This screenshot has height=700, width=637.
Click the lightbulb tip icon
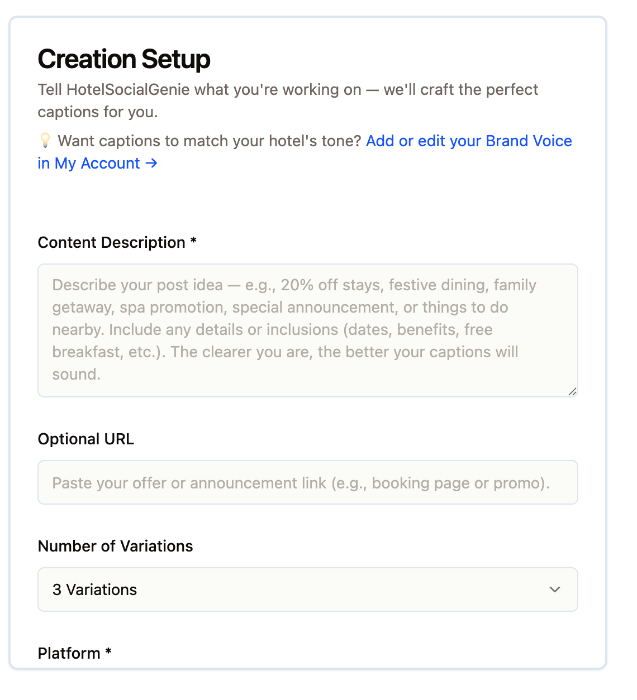(x=45, y=141)
